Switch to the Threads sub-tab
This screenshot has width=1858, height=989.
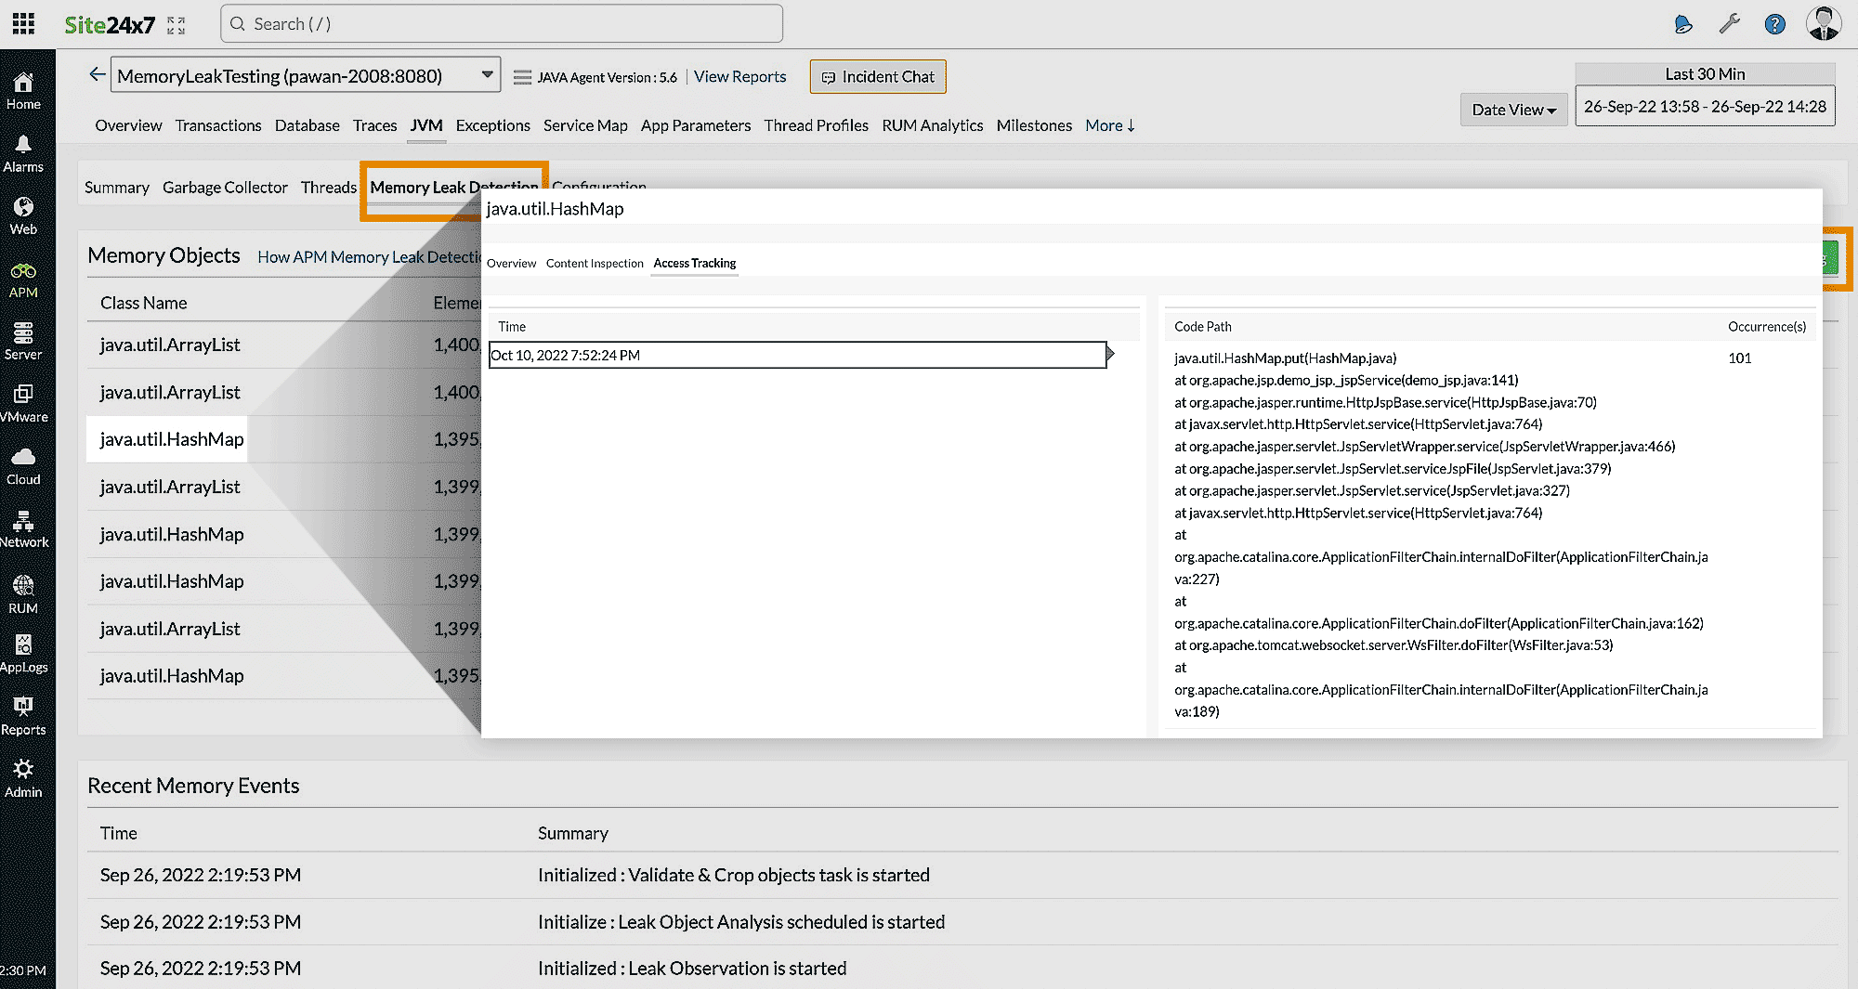click(328, 188)
